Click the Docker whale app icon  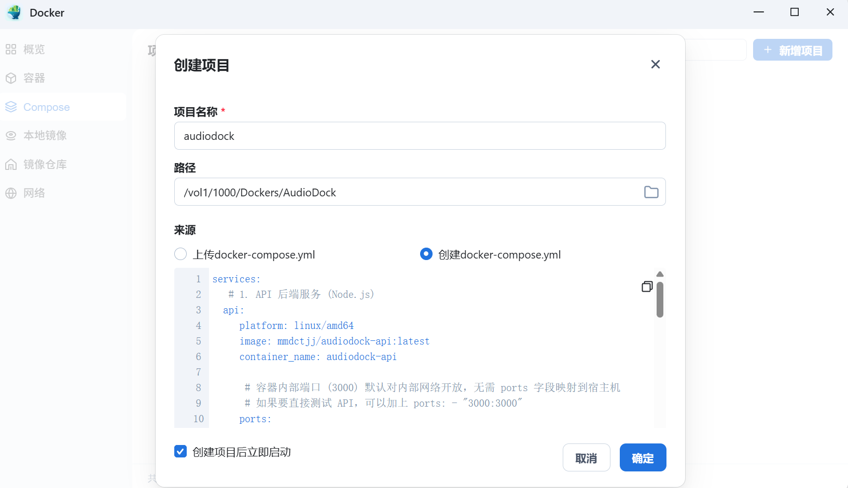click(x=15, y=12)
